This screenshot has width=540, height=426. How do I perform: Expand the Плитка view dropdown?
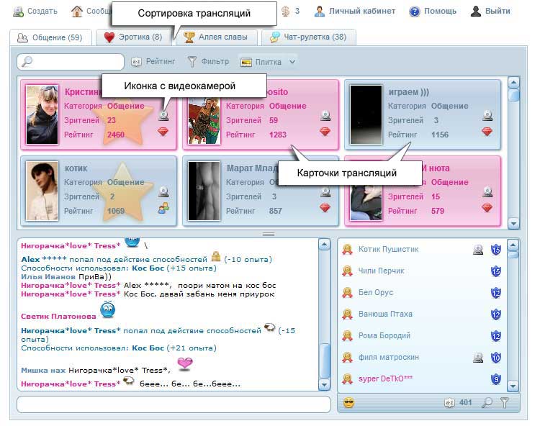(x=267, y=62)
